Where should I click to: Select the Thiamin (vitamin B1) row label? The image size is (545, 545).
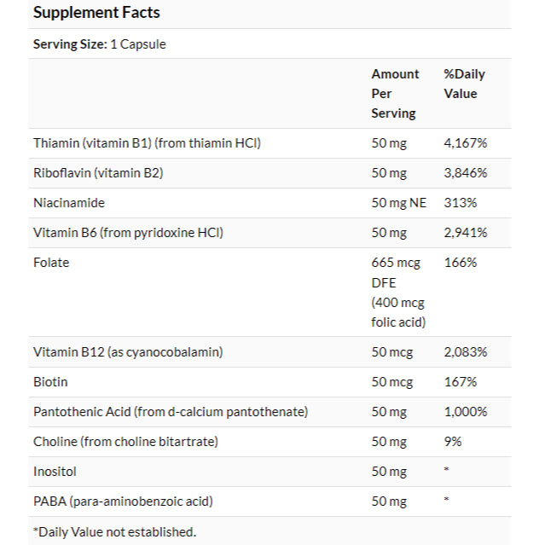[147, 143]
